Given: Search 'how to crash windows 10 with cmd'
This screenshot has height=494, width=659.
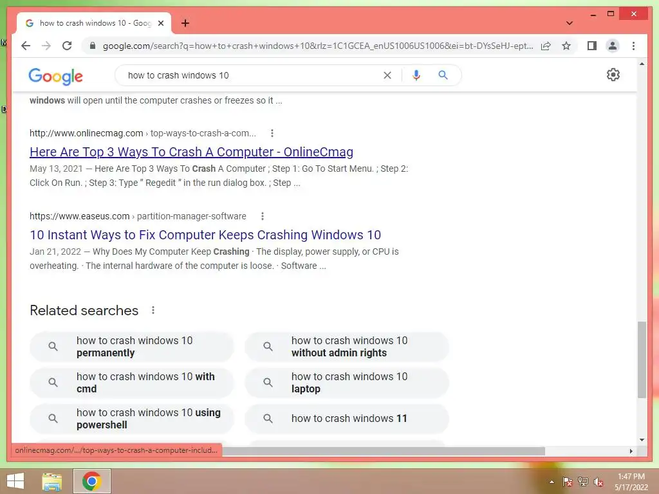Looking at the screenshot, I should [x=131, y=383].
